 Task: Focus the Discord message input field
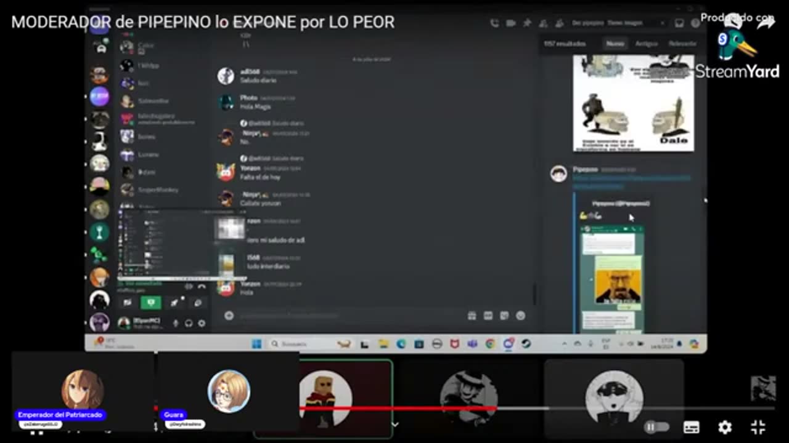[x=348, y=316]
